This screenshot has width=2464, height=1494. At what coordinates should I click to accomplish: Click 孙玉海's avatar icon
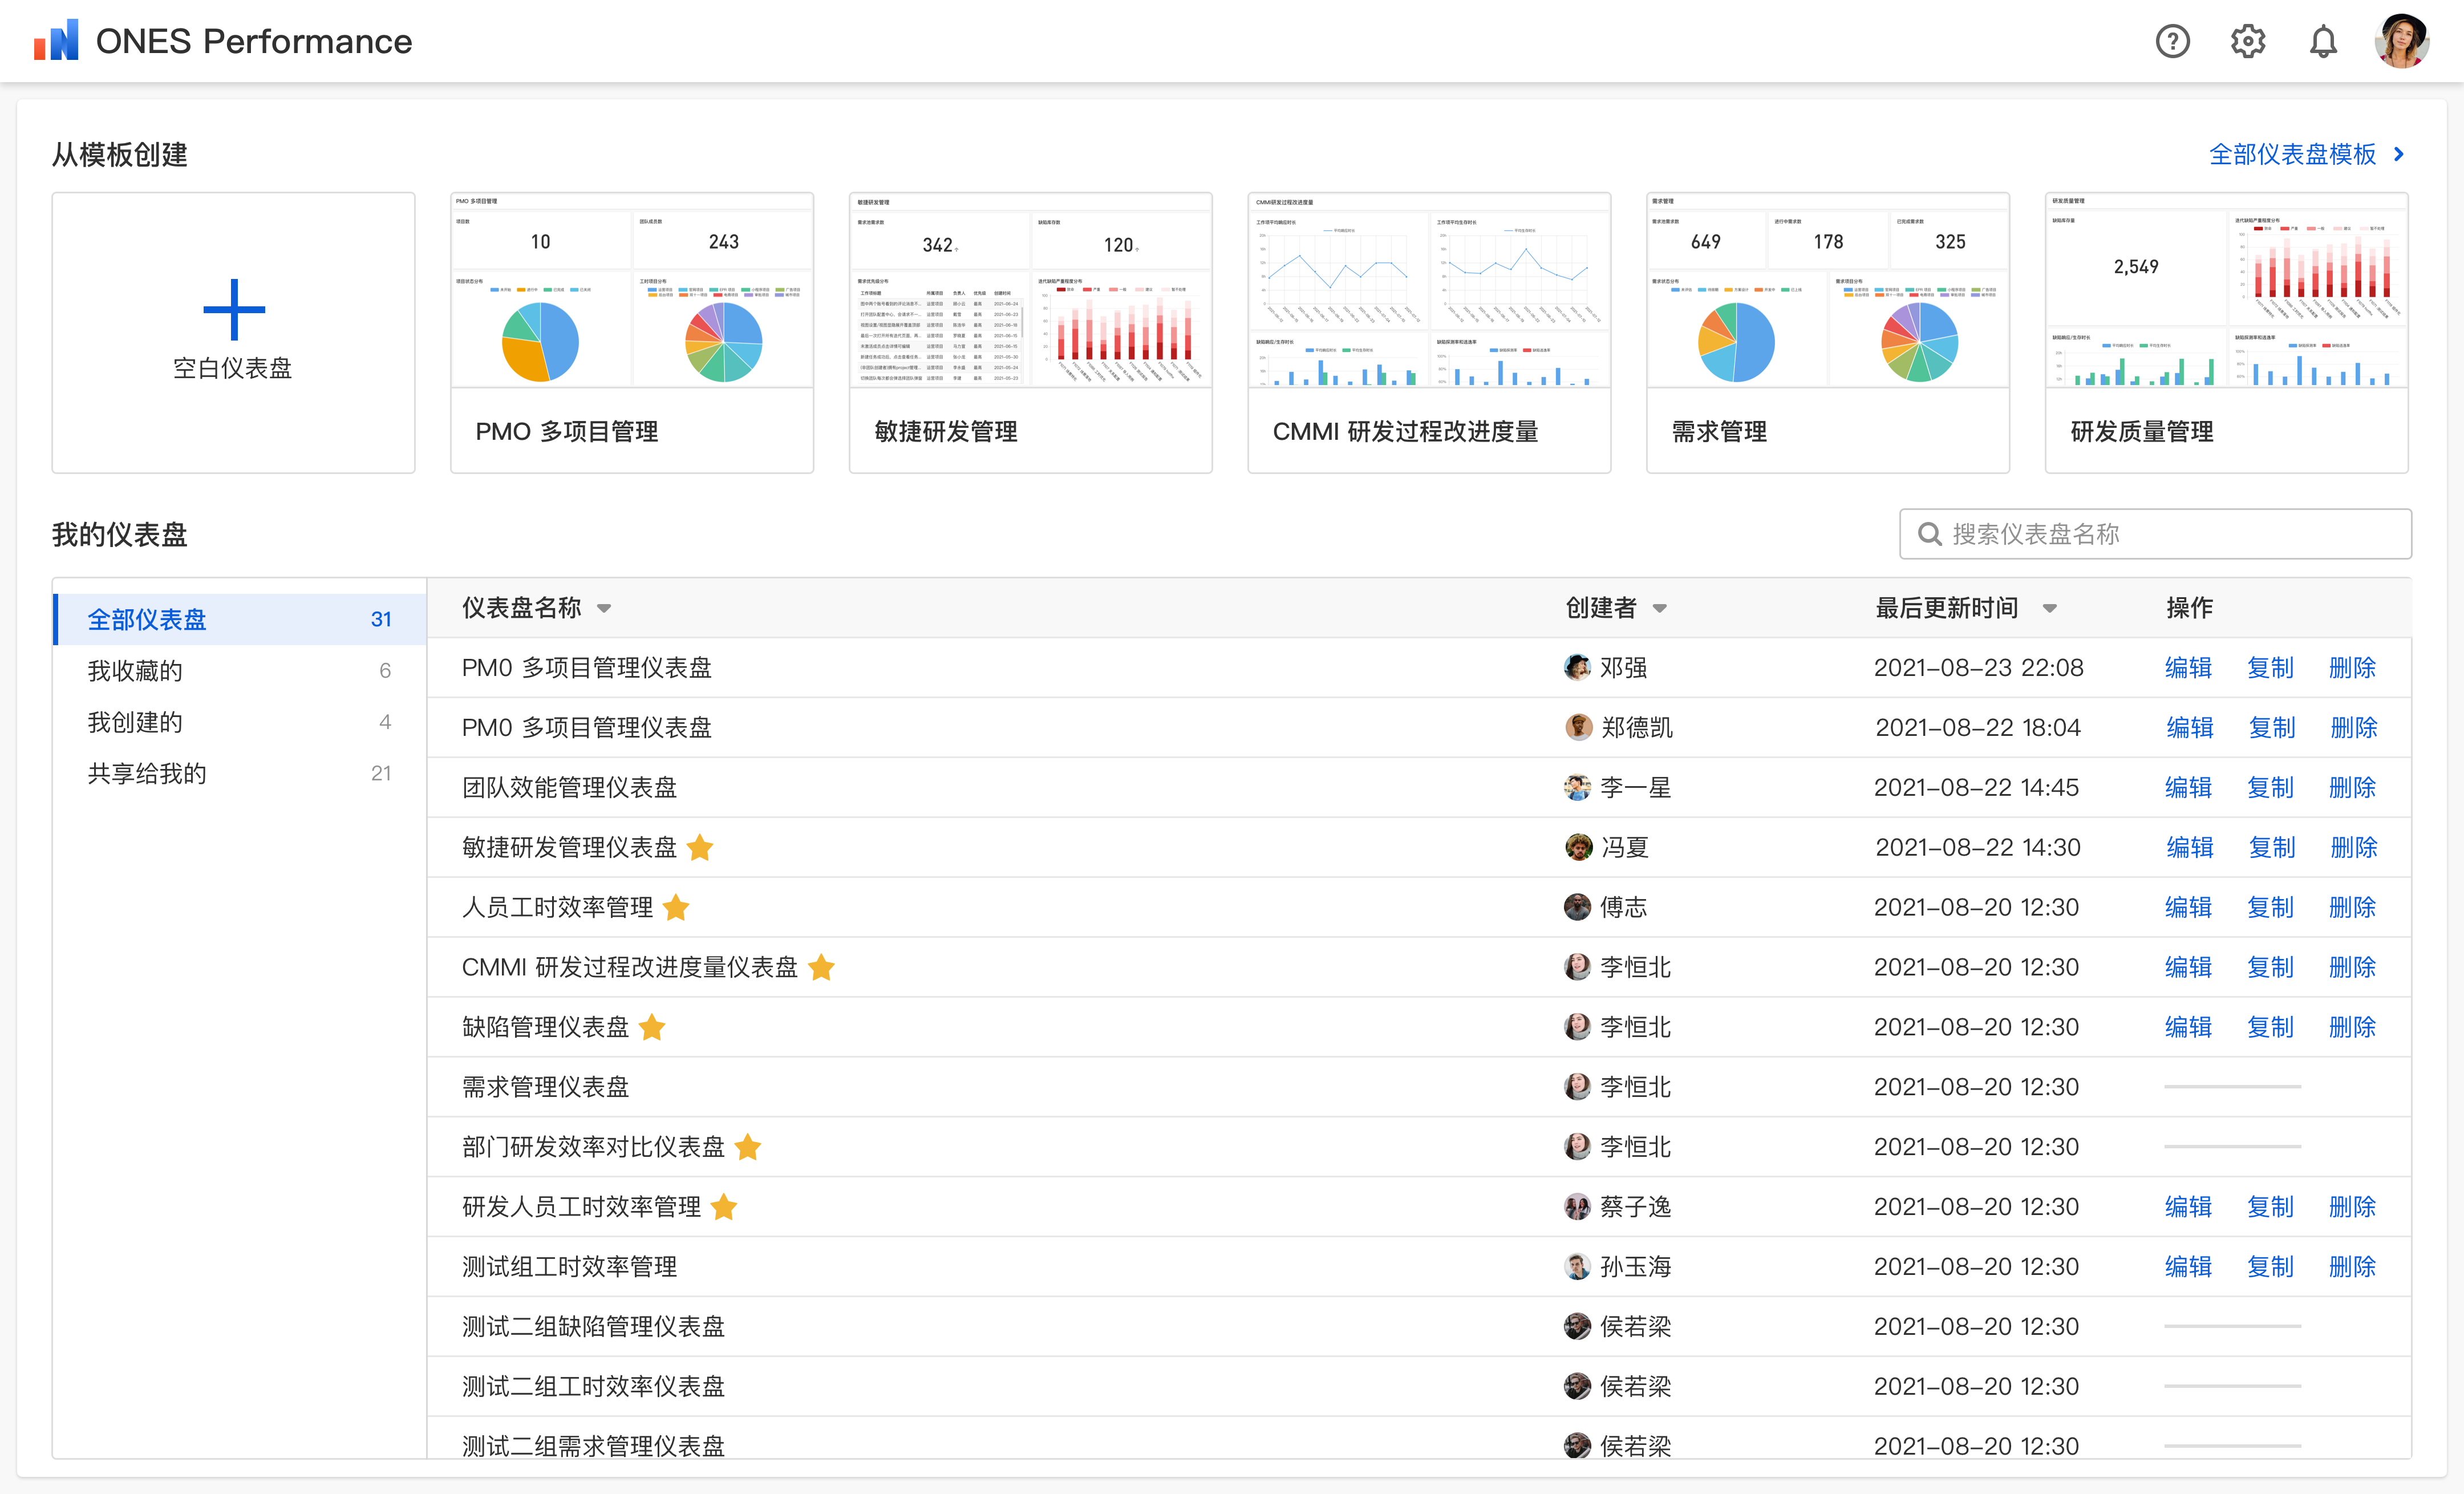[1577, 1267]
